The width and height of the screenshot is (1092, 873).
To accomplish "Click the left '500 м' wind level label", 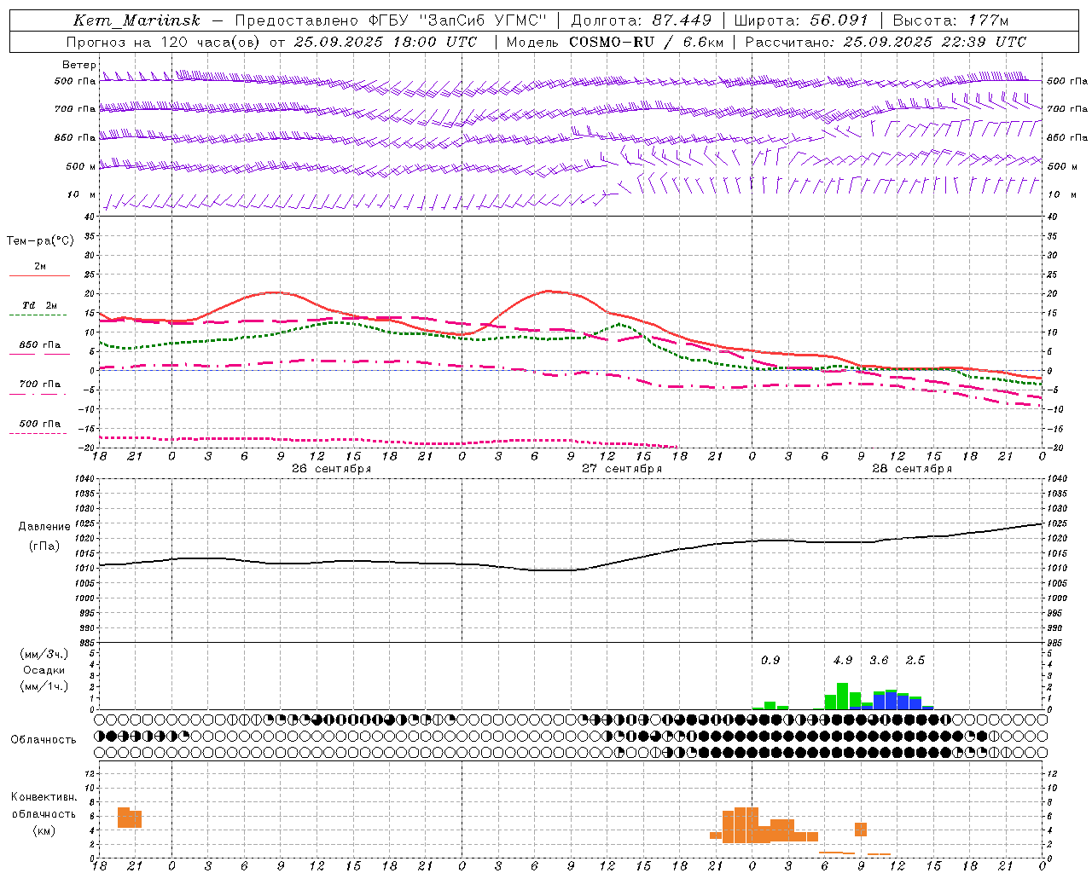I will pos(81,166).
